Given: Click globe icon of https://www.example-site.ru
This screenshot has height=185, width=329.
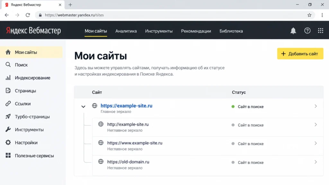Looking at the screenshot, I should 101,143.
